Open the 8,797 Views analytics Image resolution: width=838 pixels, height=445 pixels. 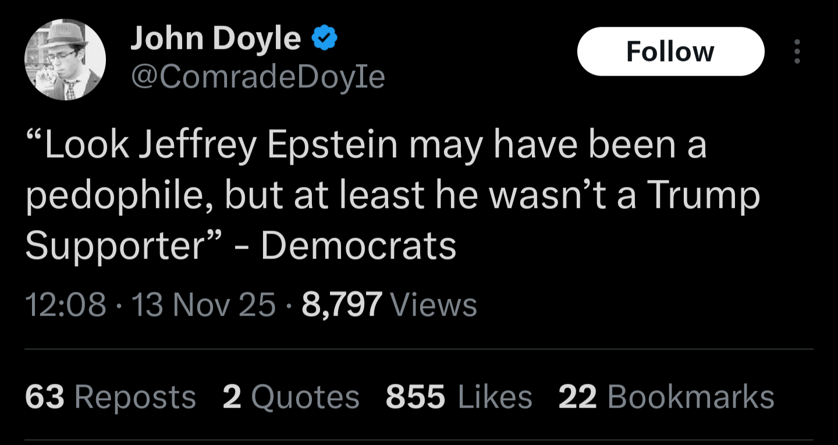tap(389, 305)
